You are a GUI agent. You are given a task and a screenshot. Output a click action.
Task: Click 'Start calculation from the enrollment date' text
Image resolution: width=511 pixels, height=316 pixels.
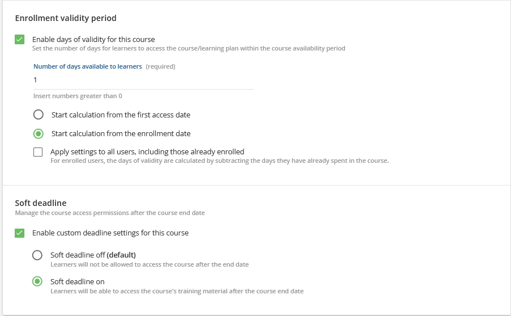pos(121,134)
